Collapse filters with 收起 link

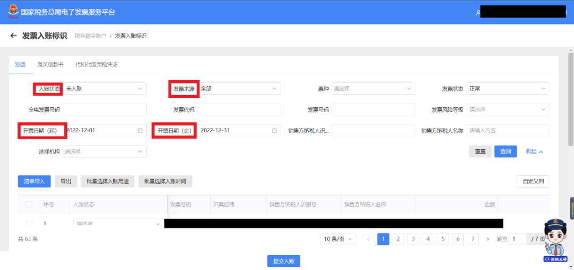pyautogui.click(x=534, y=151)
